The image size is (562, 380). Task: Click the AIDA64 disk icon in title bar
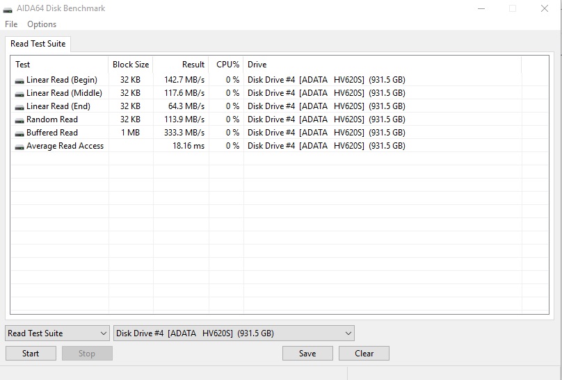(8, 9)
